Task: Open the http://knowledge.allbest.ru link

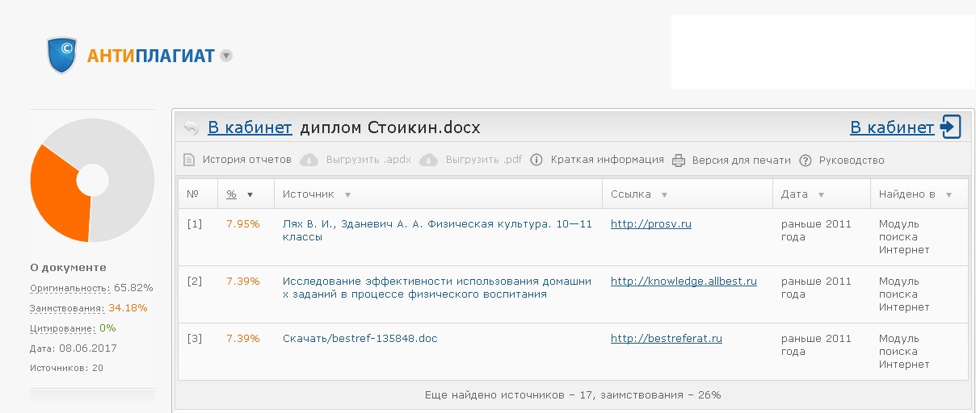Action: pyautogui.click(x=684, y=281)
